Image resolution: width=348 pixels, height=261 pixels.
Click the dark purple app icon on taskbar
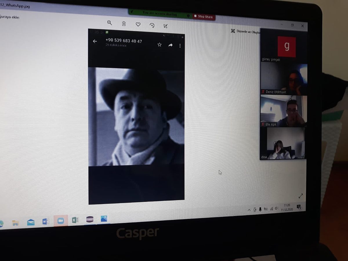(90, 220)
